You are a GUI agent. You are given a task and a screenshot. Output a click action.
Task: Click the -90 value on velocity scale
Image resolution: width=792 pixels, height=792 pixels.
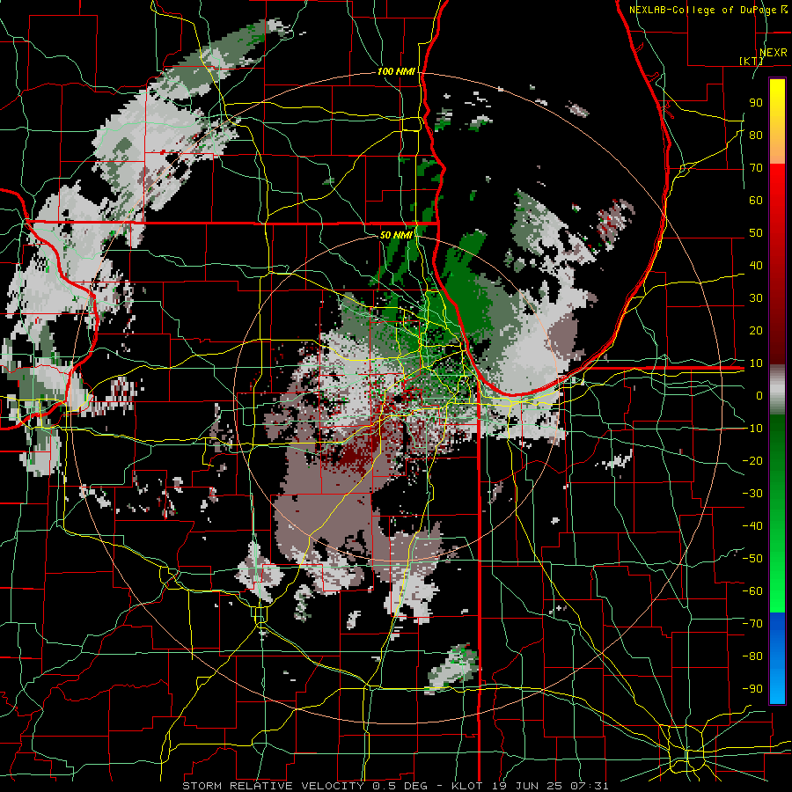point(752,688)
